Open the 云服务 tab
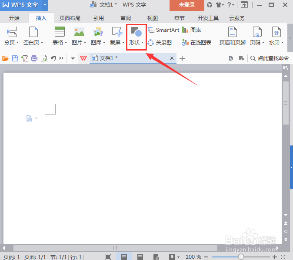Image resolution: width=293 pixels, height=260 pixels. coord(237,18)
